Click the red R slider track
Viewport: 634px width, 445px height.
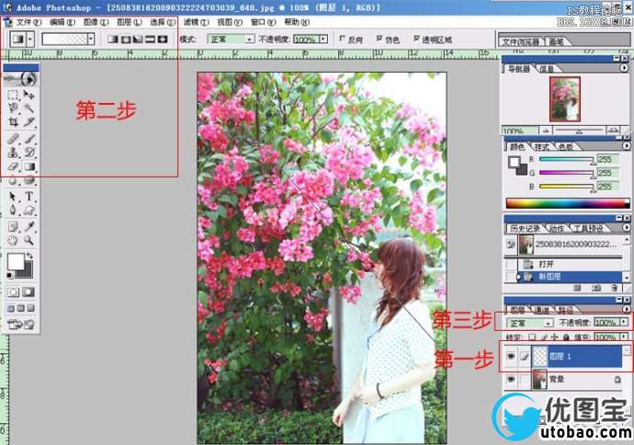point(566,159)
